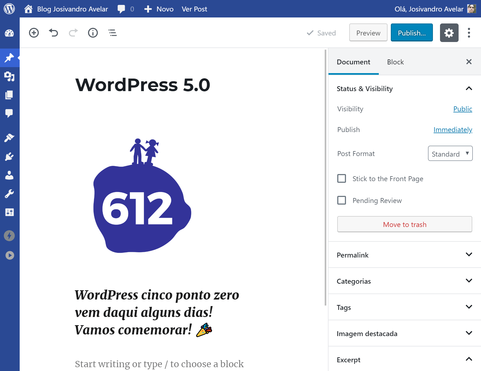Open the comments bubble in admin bar
Screen dimensions: 481x371
click(x=121, y=9)
